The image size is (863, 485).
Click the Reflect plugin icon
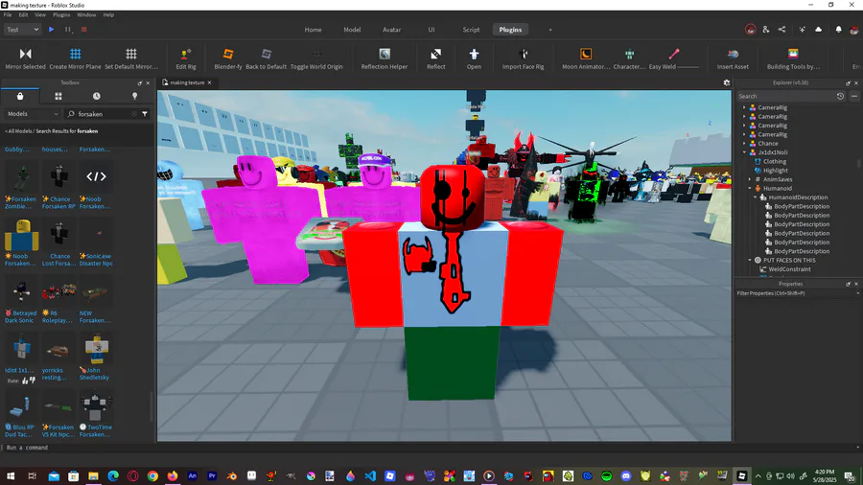436,54
